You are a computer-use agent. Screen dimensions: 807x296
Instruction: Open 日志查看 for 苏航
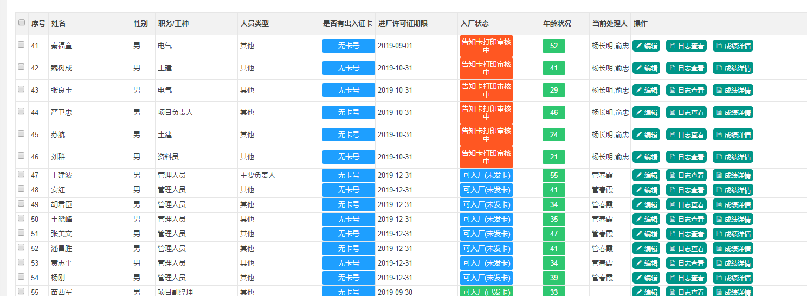(686, 134)
